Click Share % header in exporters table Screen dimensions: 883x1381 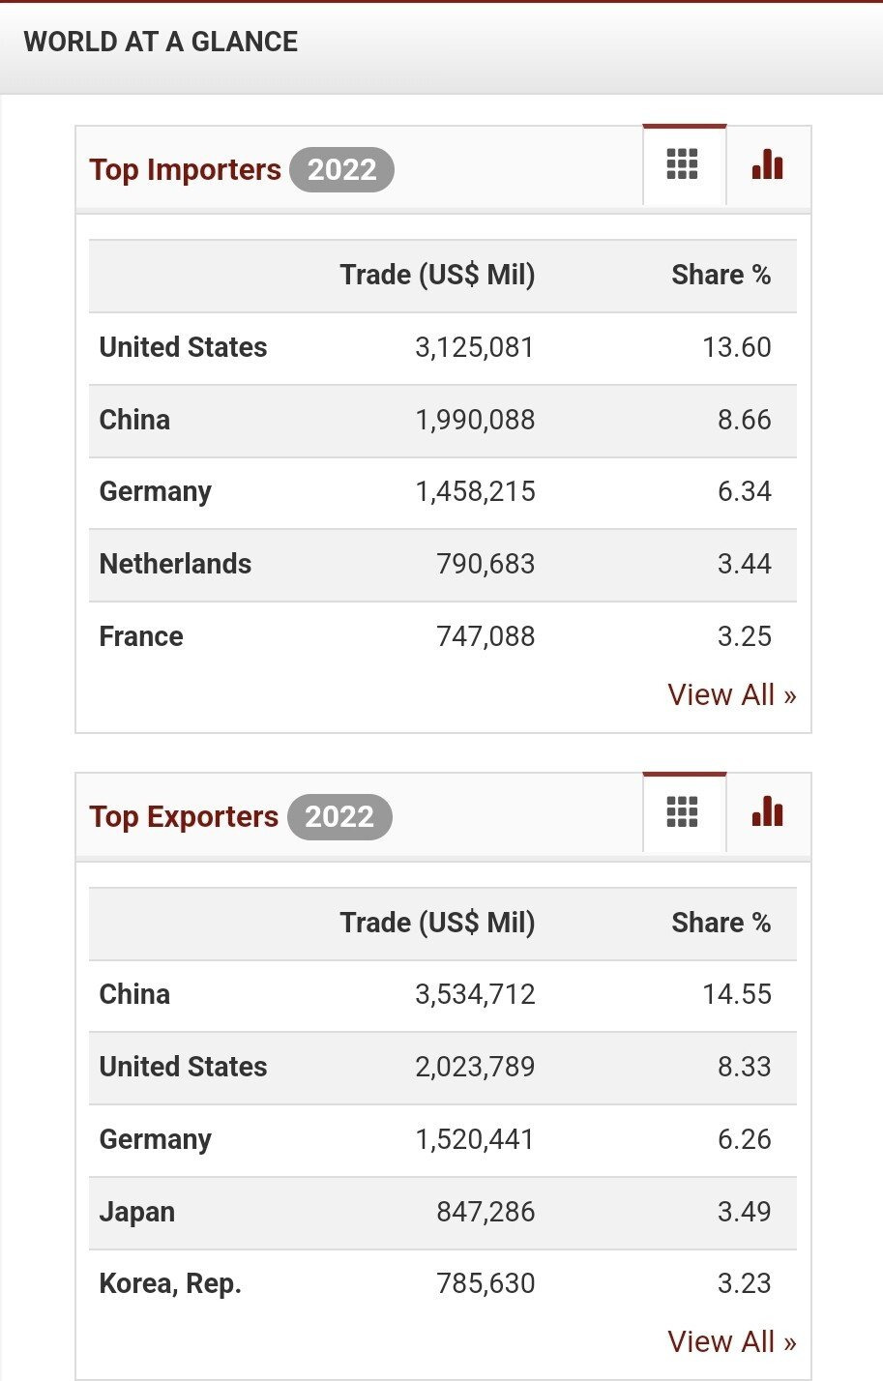(x=721, y=923)
